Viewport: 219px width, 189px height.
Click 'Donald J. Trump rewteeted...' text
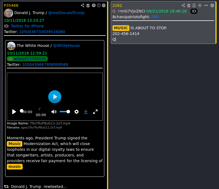[39, 187]
